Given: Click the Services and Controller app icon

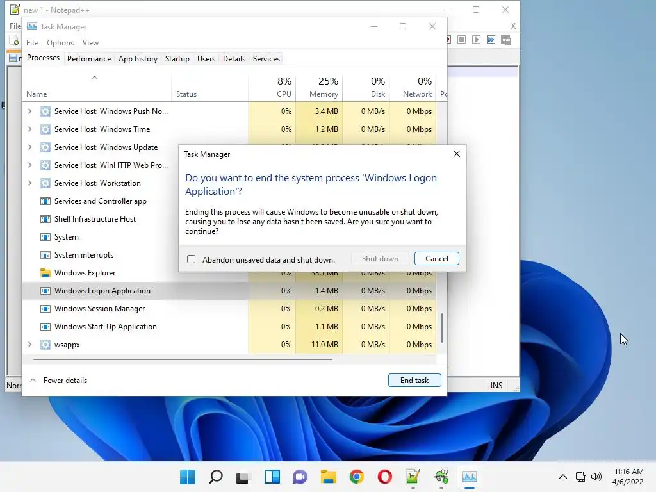Looking at the screenshot, I should coord(45,201).
